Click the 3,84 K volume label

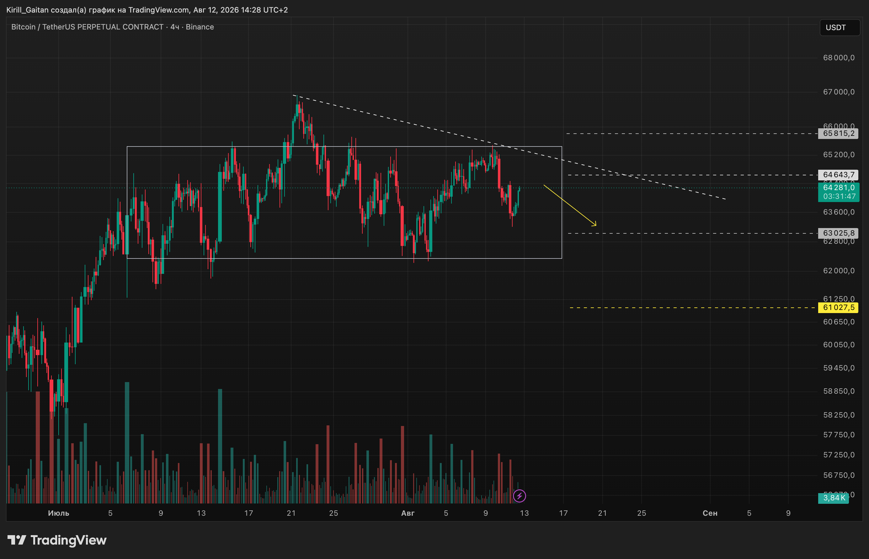coord(834,498)
